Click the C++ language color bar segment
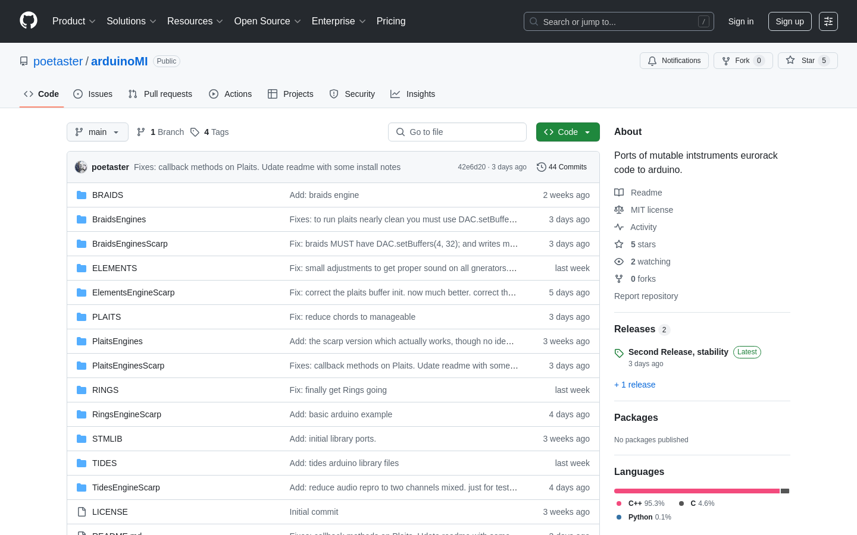The width and height of the screenshot is (857, 535). (x=697, y=491)
